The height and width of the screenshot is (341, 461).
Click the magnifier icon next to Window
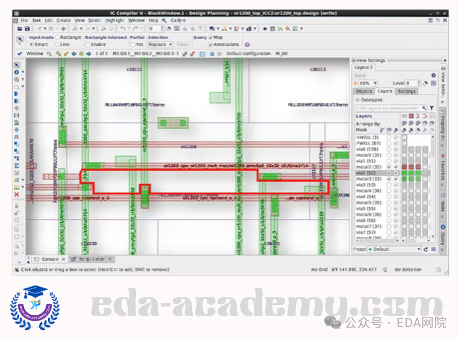(x=49, y=54)
